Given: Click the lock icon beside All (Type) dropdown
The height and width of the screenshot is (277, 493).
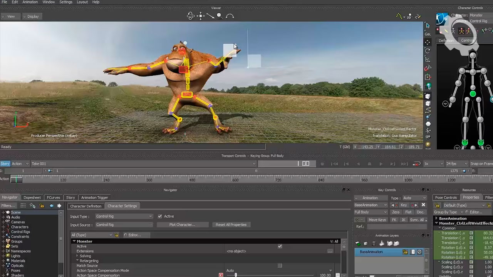Looking at the screenshot, I should coord(117,235).
